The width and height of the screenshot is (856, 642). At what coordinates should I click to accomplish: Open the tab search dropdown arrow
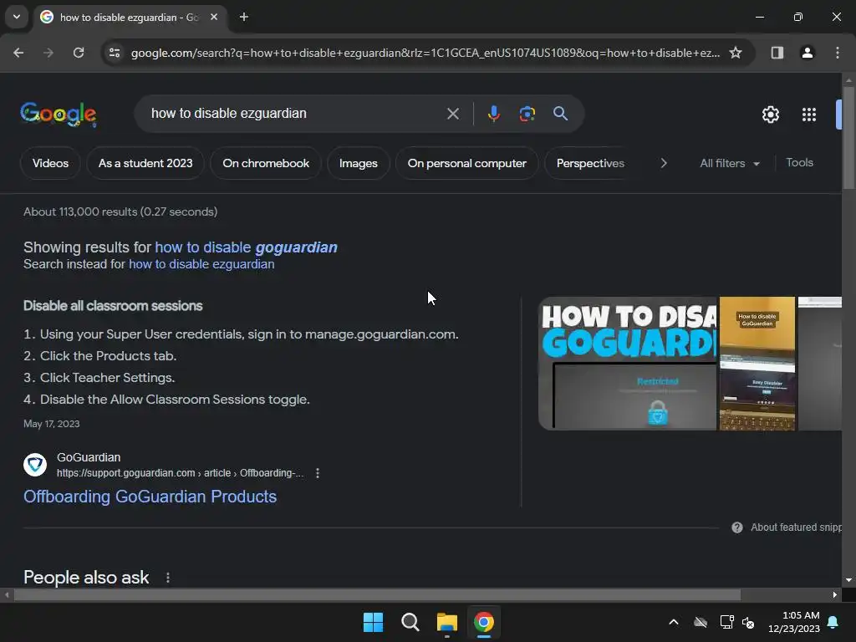tap(17, 17)
